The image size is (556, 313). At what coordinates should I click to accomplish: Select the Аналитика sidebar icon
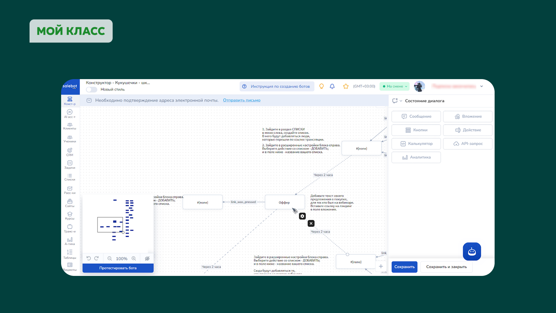[x=69, y=241]
